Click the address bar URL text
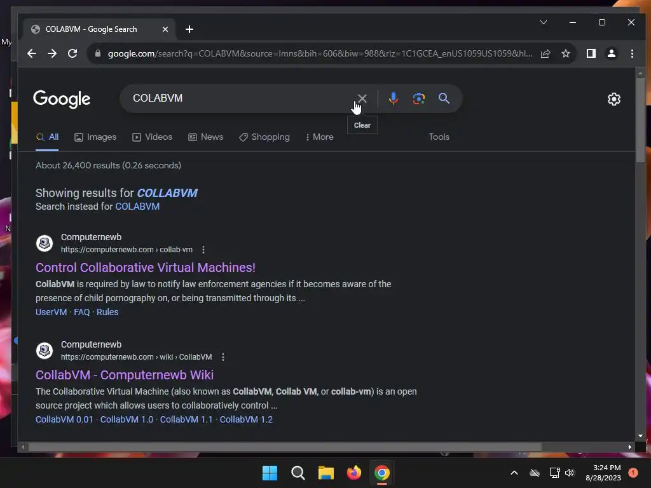Screen dimensions: 651x488 point(320,53)
